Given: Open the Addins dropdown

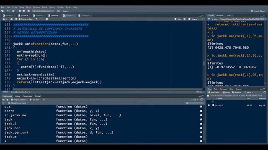Looking at the screenshot, I should 67,11.
